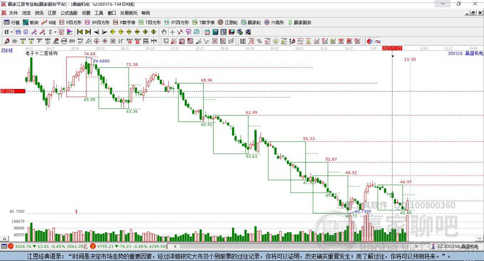Click the 74.68 high price label
Screen dimensions: 484x261
click(89, 54)
